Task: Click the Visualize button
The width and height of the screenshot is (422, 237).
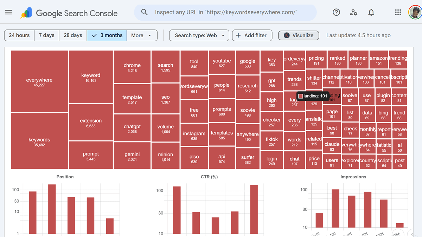Action: (x=299, y=35)
